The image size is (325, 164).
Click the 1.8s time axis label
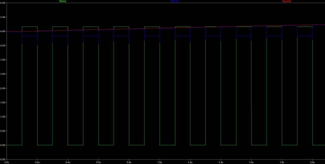282,162
